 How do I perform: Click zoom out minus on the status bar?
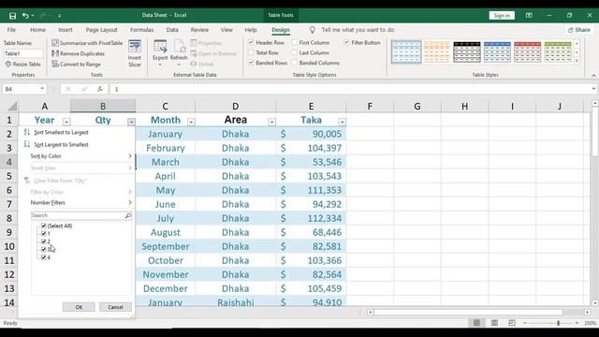pyautogui.click(x=525, y=323)
